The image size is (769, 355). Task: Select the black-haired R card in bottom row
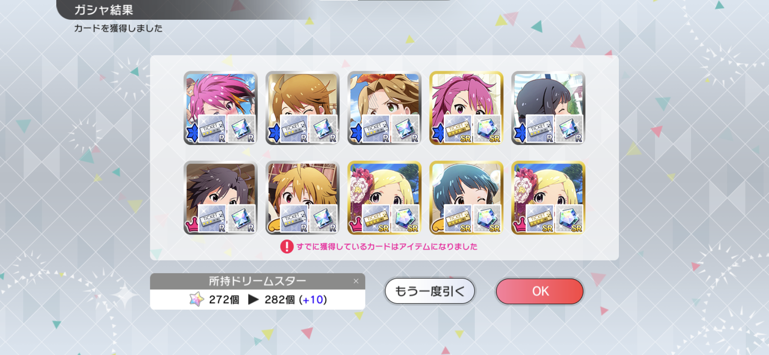[221, 198]
